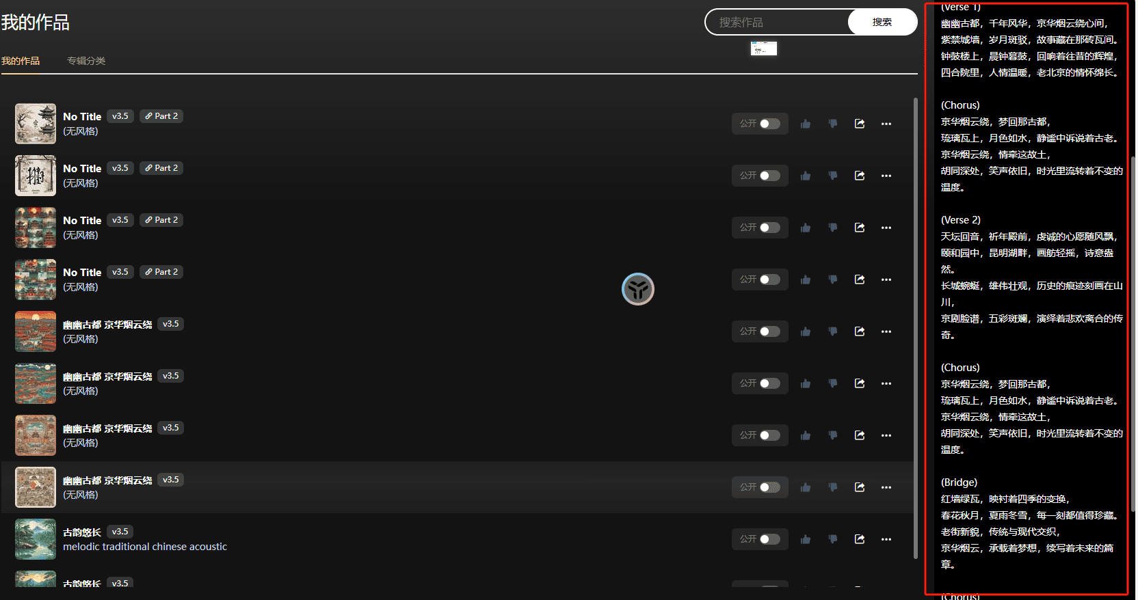Image resolution: width=1138 pixels, height=600 pixels.
Task: Switch to 专辑分类 tab
Action: coord(86,61)
